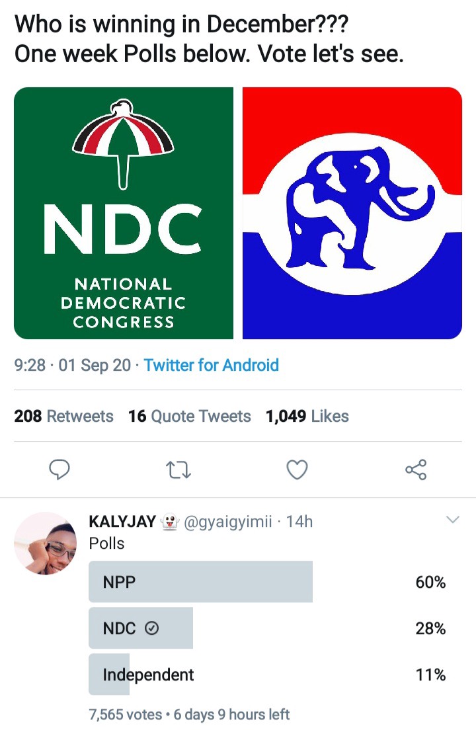The image size is (476, 734).
Task: Open the NDC logo image
Action: coord(124,213)
